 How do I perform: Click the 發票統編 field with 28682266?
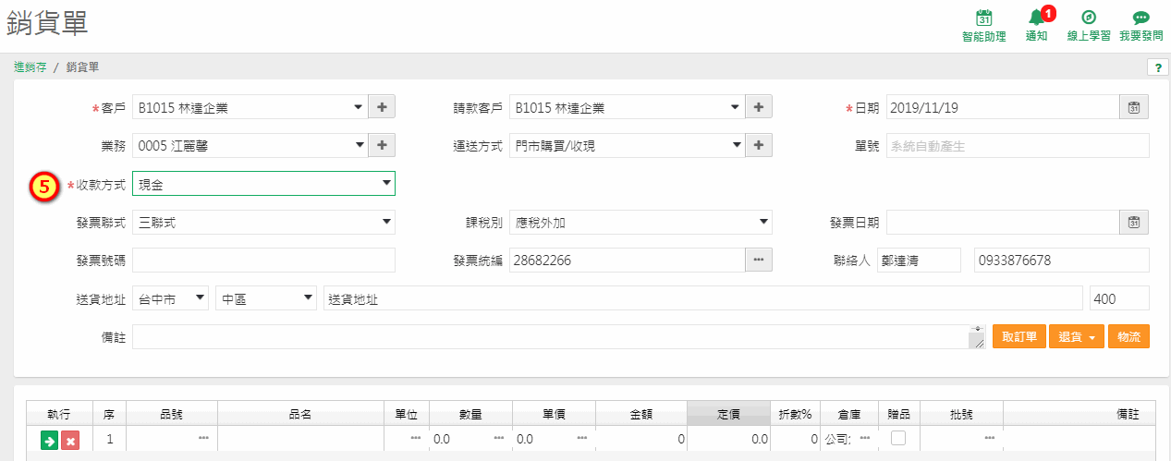(x=628, y=261)
